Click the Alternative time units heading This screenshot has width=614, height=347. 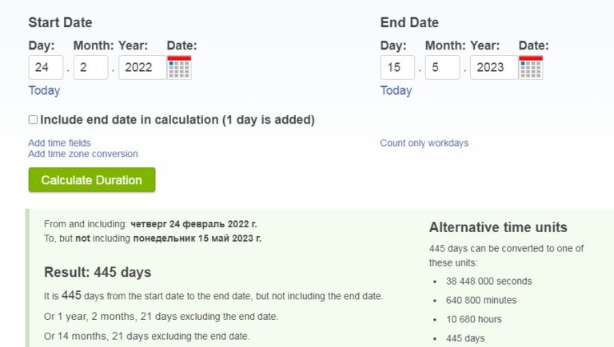click(498, 227)
